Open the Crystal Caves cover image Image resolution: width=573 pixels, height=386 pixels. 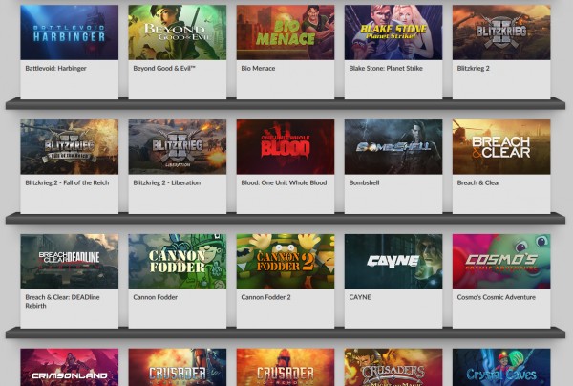[x=501, y=367]
